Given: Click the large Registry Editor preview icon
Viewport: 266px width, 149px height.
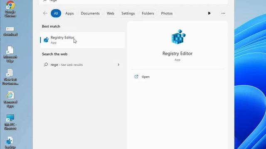Looking at the screenshot, I should 178,37.
